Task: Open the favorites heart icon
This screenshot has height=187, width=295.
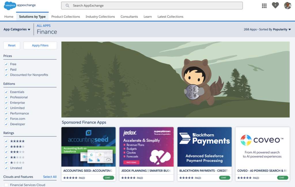Action: click(275, 5)
